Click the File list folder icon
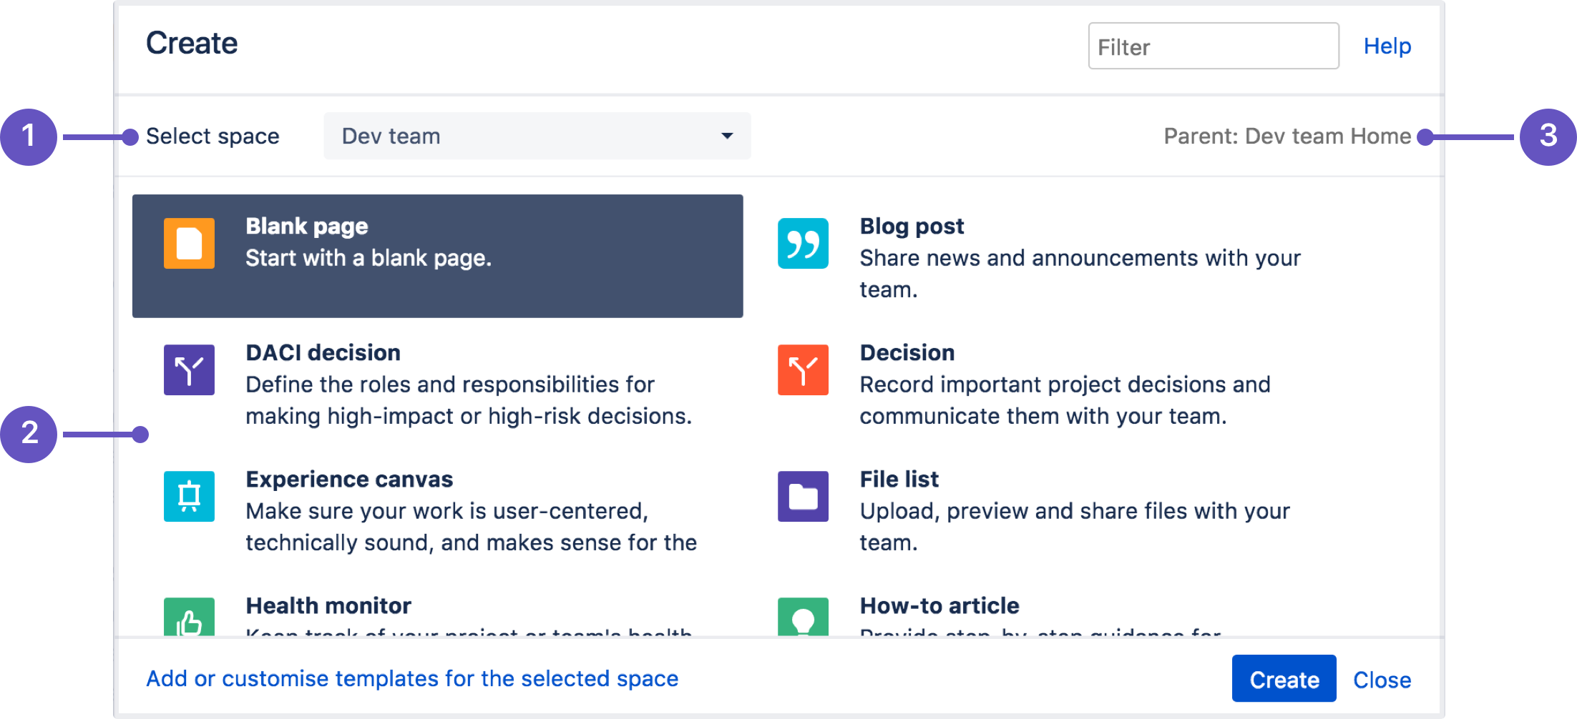1577x719 pixels. [802, 496]
